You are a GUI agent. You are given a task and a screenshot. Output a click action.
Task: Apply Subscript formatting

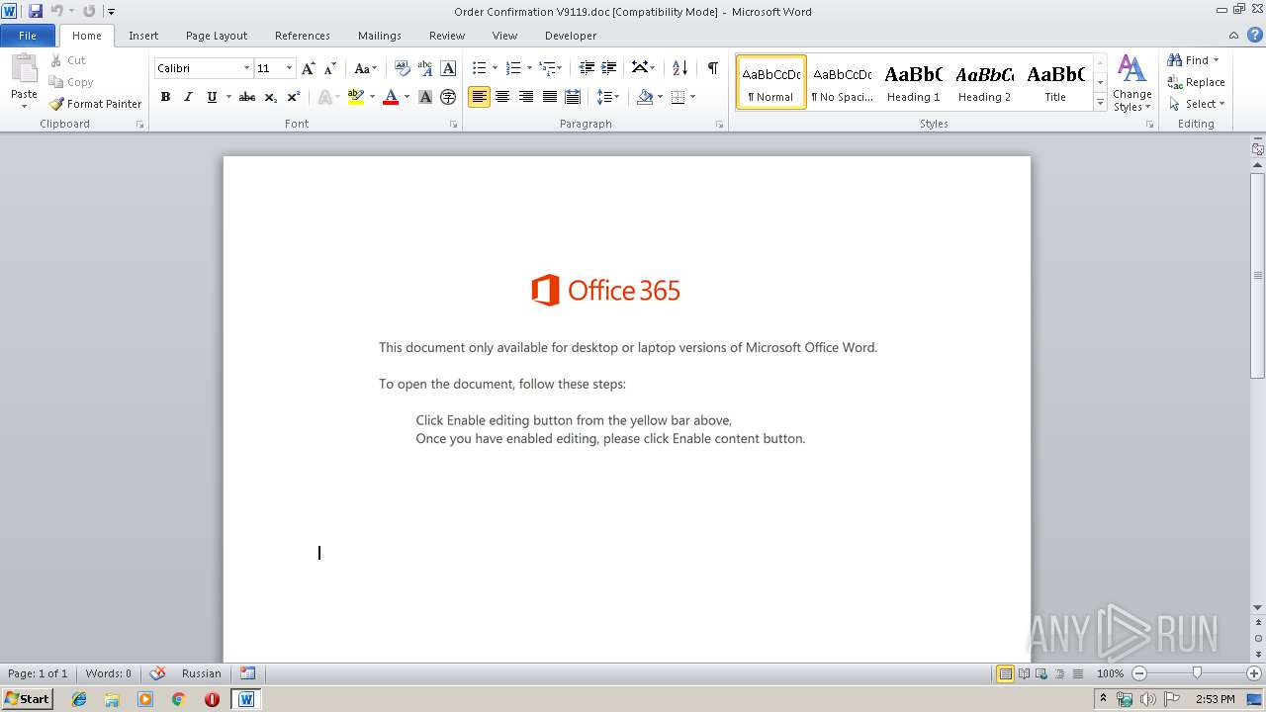(x=271, y=97)
